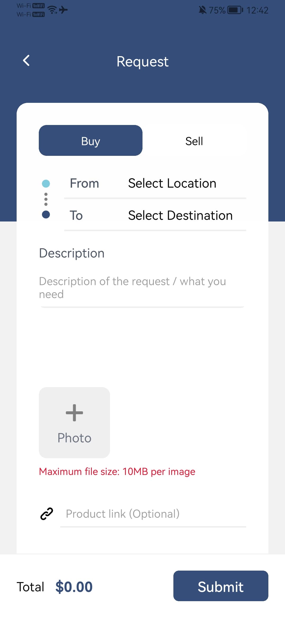Click the chain link icon
This screenshot has height=617, width=285.
47,514
